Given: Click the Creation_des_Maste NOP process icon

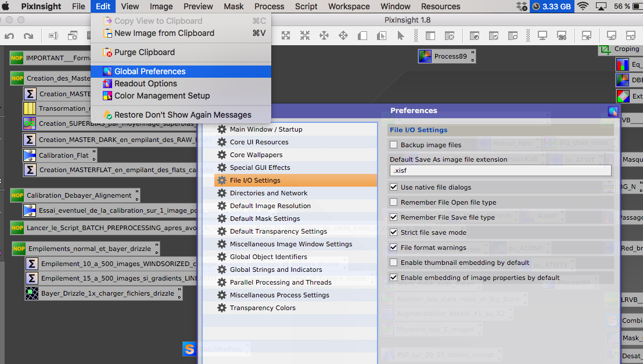Looking at the screenshot, I should click(17, 78).
